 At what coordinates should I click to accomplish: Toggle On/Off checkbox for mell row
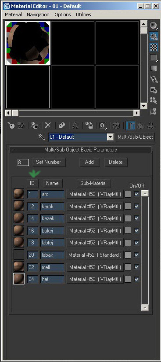tap(136, 267)
